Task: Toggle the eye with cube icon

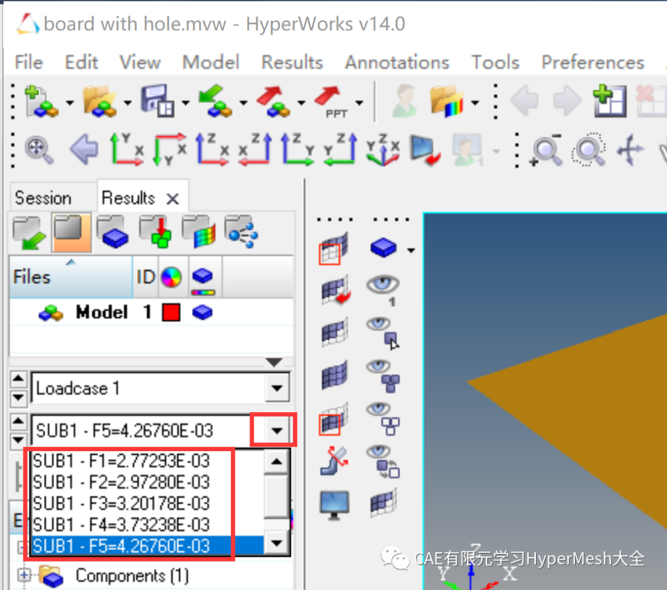Action: click(x=383, y=331)
